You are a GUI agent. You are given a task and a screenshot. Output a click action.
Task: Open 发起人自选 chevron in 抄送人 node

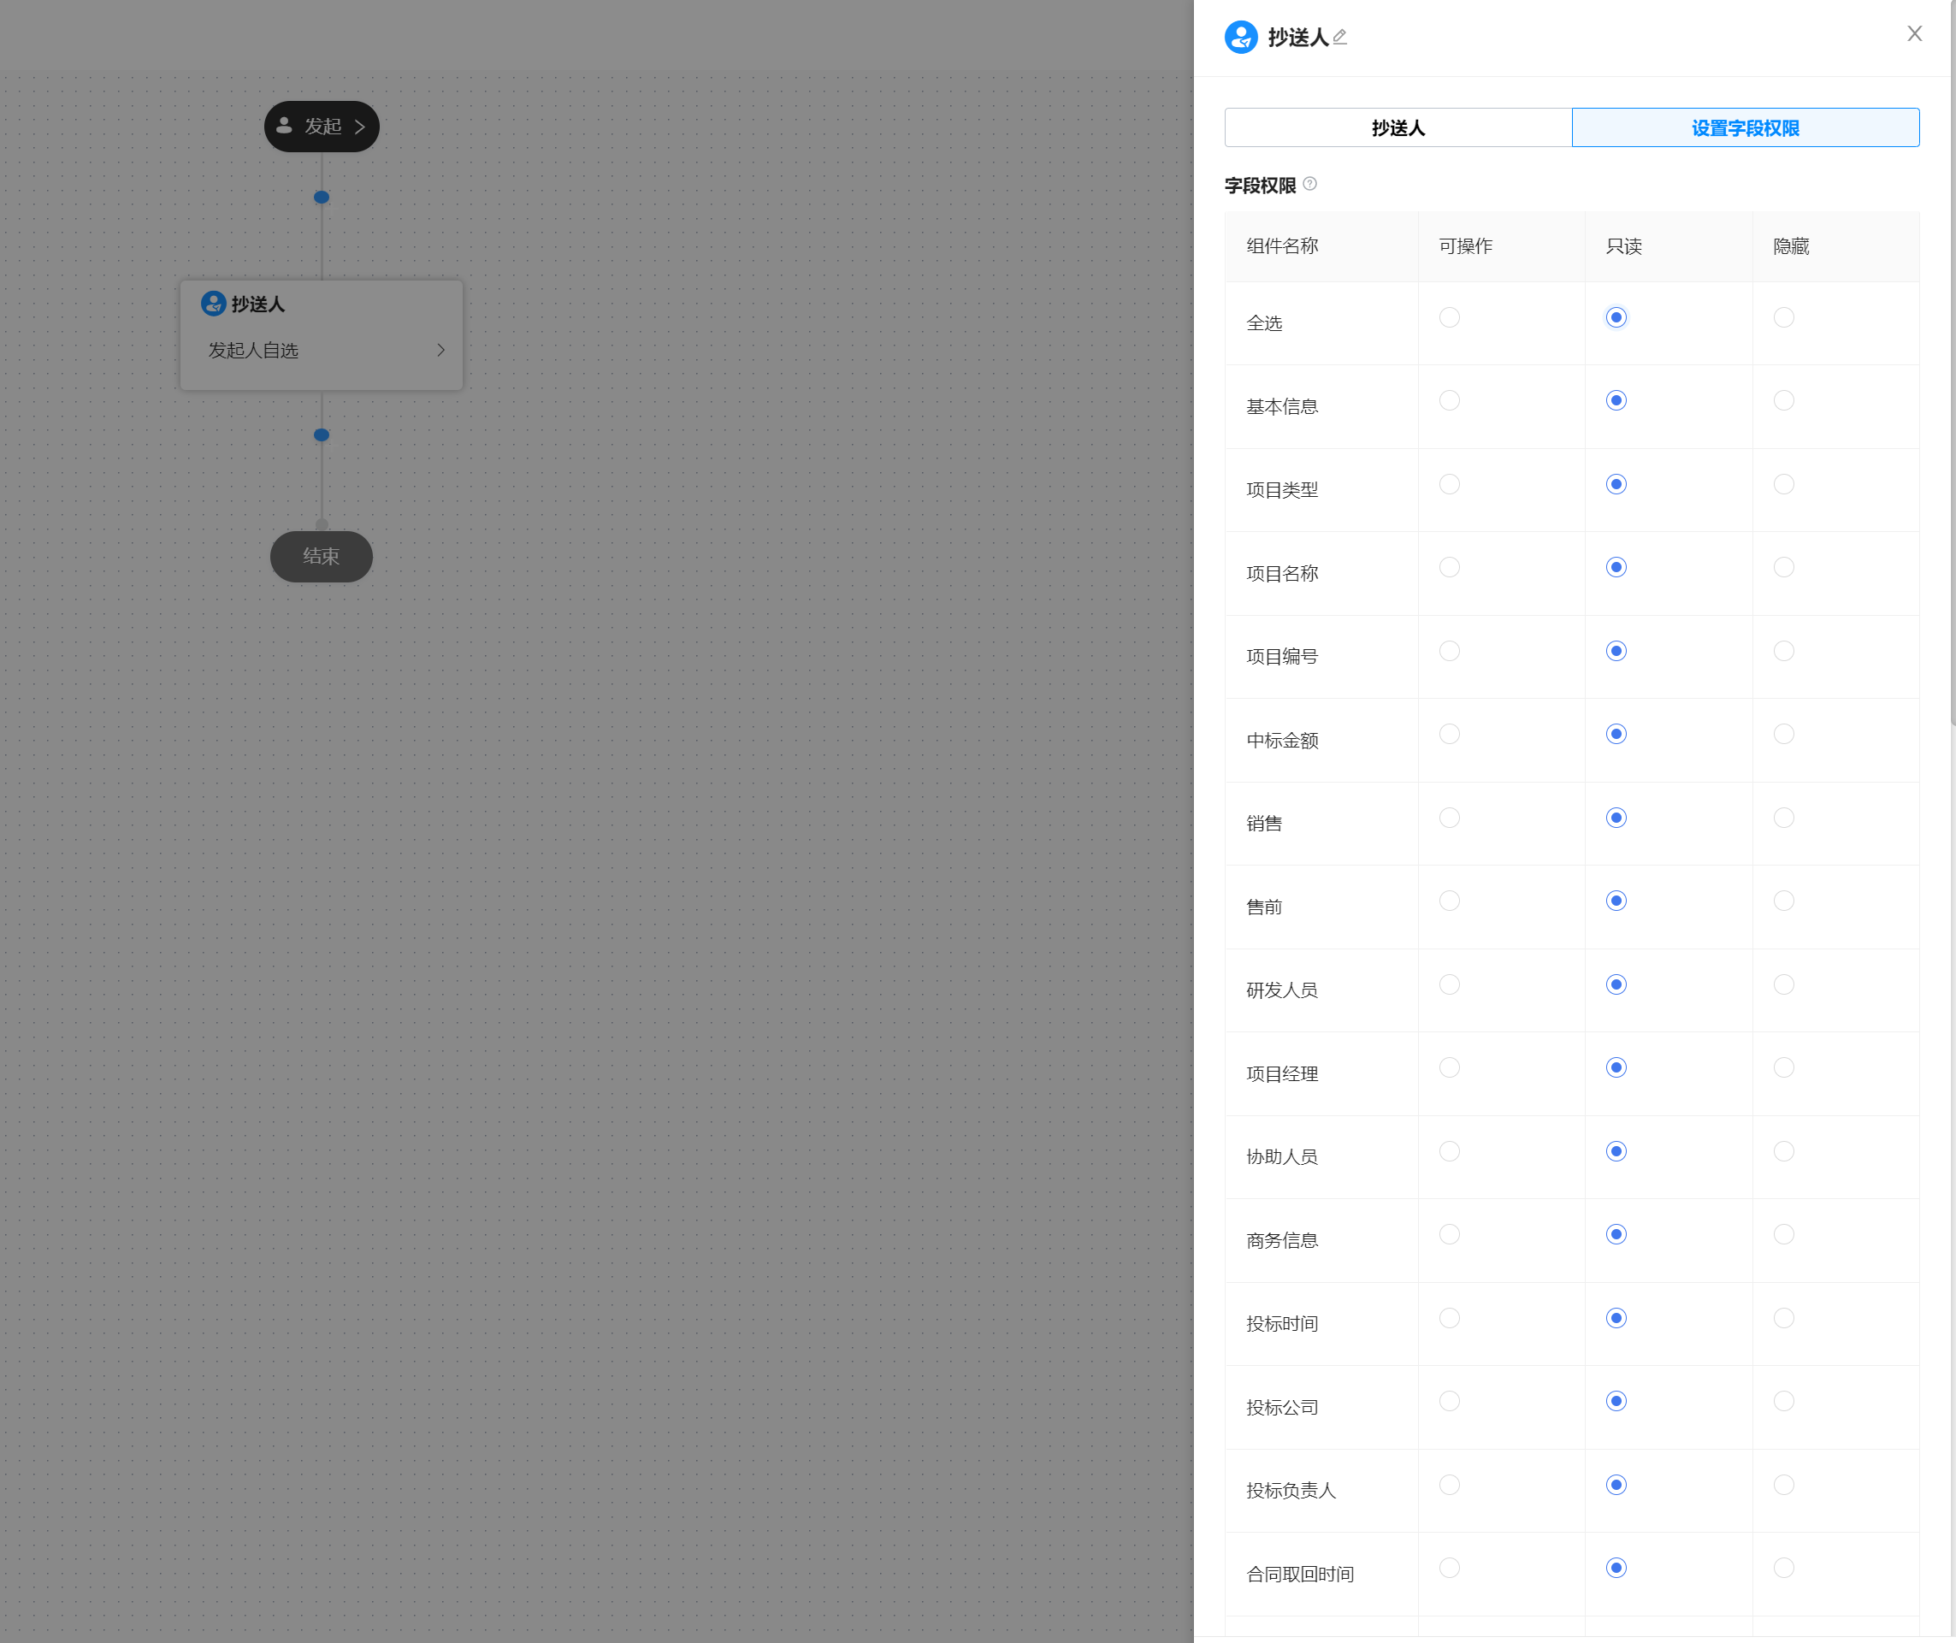click(x=440, y=350)
